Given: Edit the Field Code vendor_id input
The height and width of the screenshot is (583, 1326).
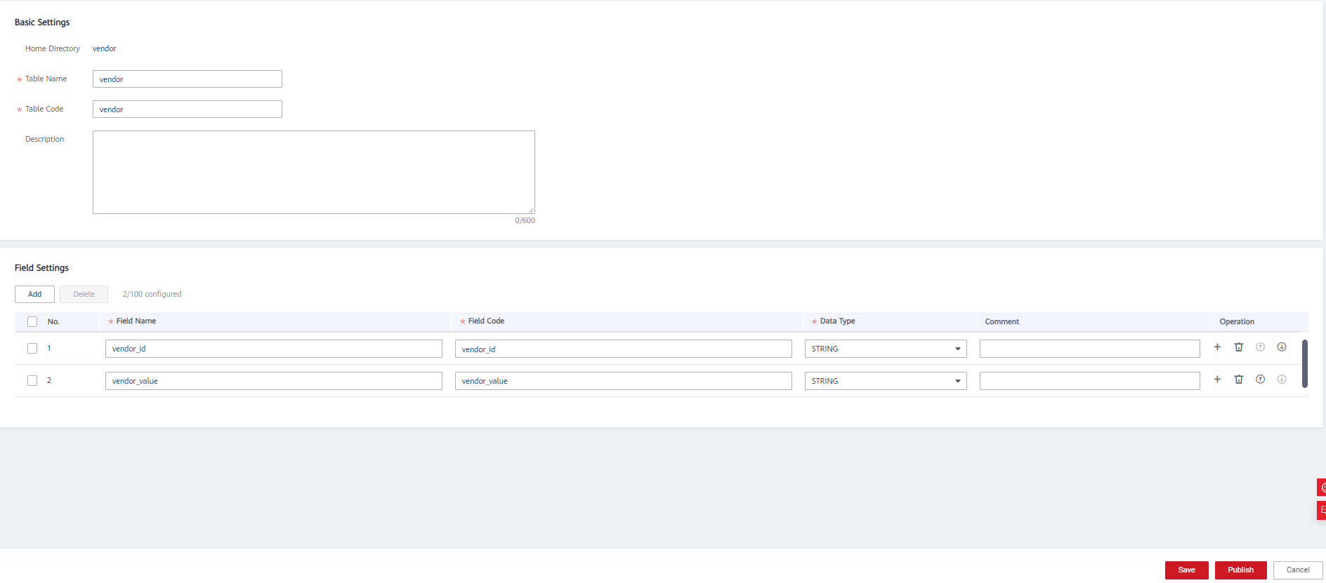Looking at the screenshot, I should coord(624,349).
